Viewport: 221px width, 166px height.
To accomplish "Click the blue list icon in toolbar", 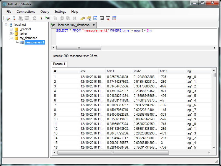I will point(95,19).
